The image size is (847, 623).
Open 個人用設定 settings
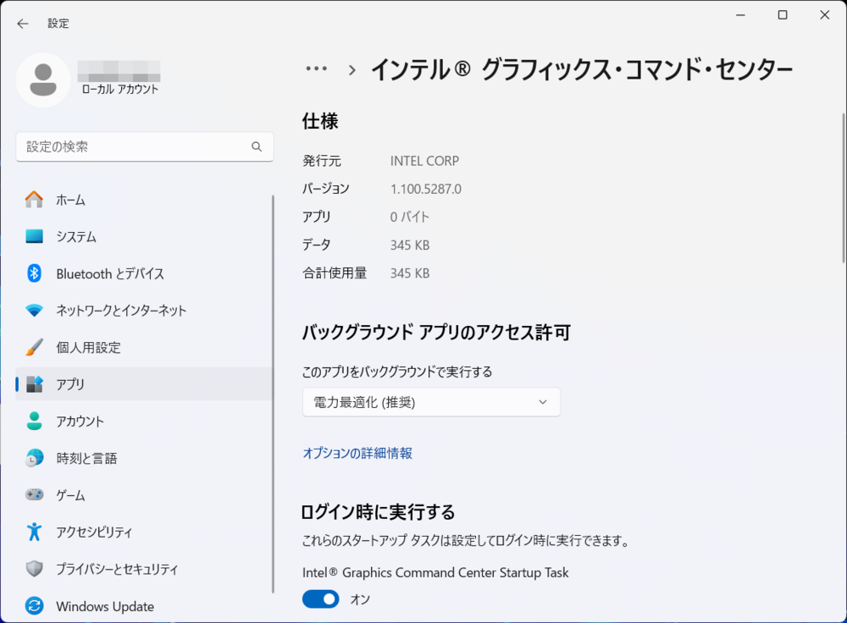pyautogui.click(x=145, y=347)
